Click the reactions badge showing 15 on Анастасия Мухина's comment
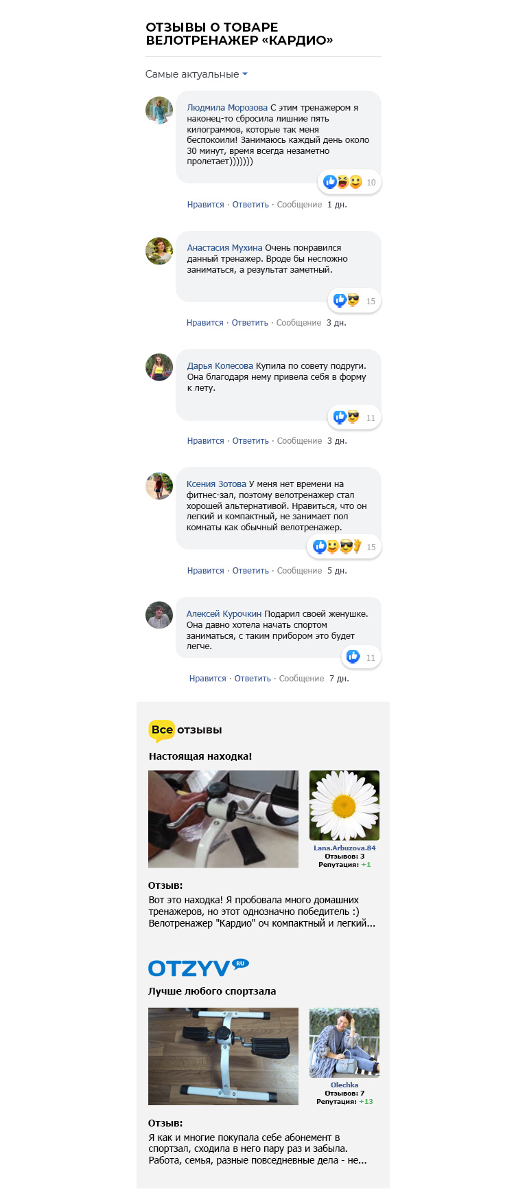The width and height of the screenshot is (527, 1189). 354,300
